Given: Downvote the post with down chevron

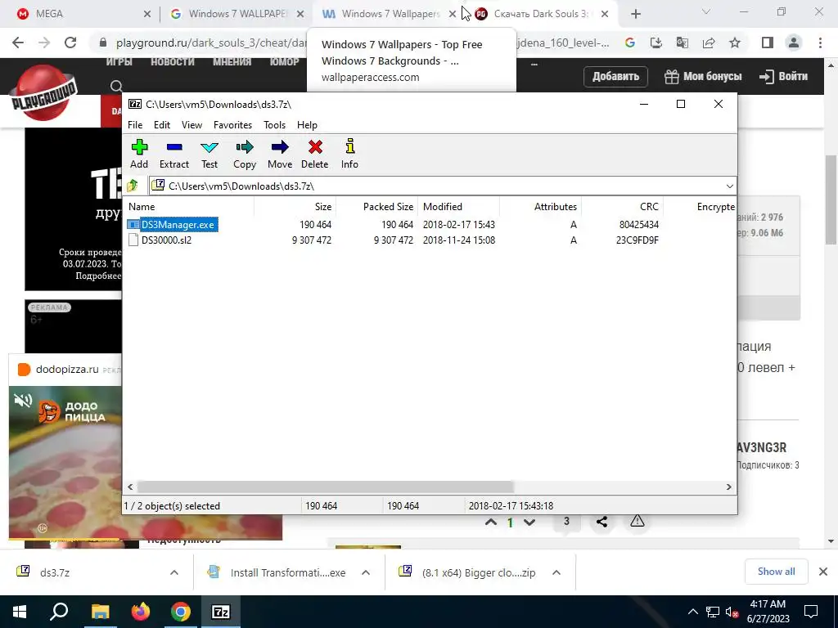Looking at the screenshot, I should (x=529, y=523).
